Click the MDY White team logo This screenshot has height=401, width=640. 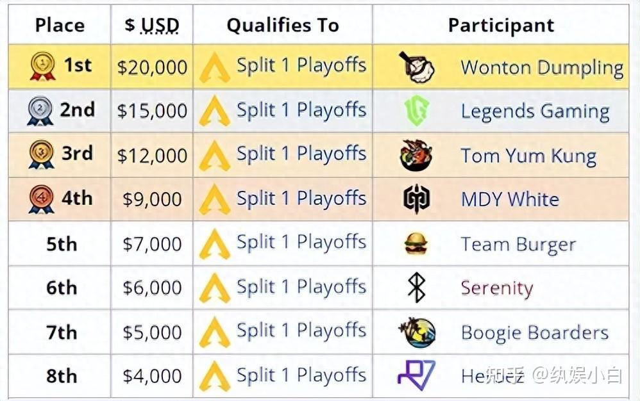click(x=417, y=199)
